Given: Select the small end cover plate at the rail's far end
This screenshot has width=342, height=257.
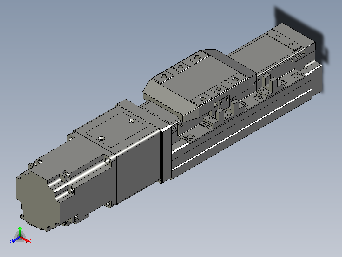Looking at the screenshot, I should [x=284, y=40].
